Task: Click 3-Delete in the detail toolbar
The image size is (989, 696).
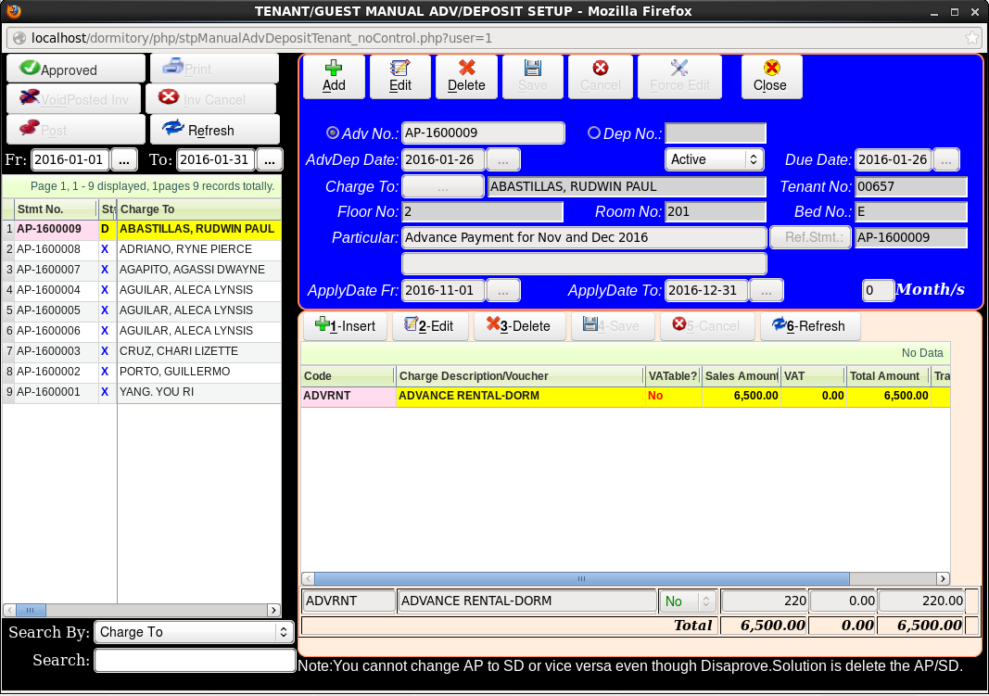Action: [x=519, y=326]
